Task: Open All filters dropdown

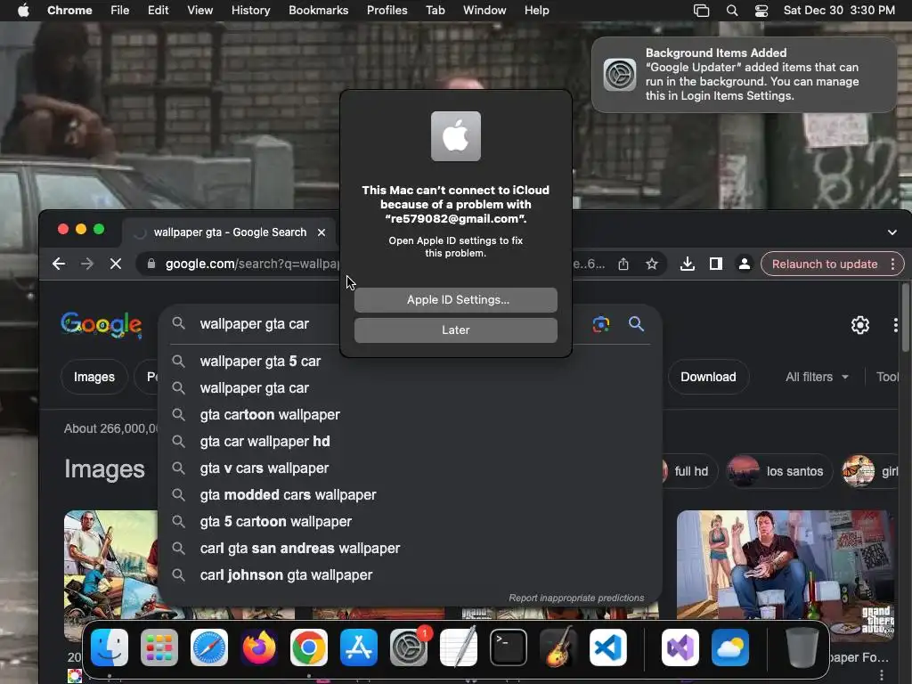Action: coord(817,377)
